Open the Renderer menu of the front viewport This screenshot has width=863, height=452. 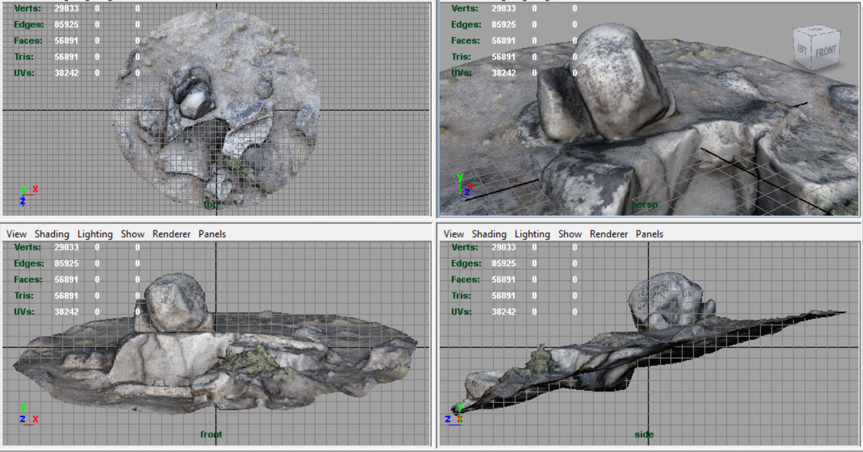pyautogui.click(x=171, y=234)
